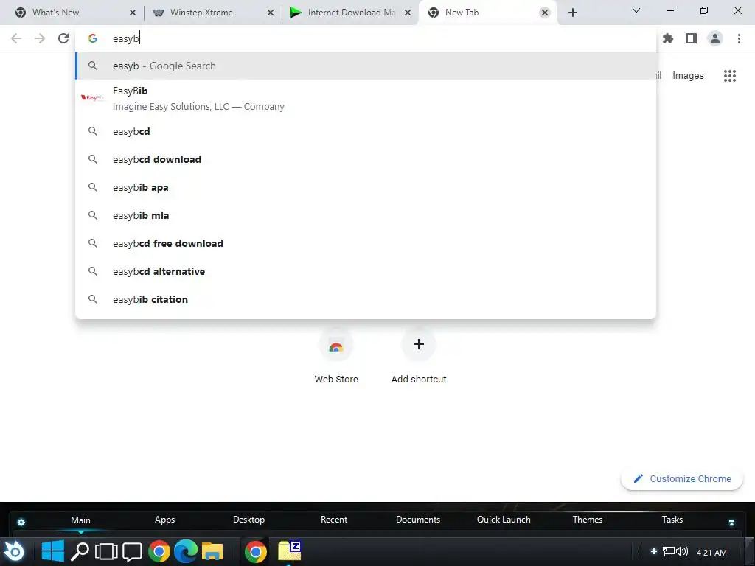Select 'easybcd alternative' suggestion

(366, 271)
